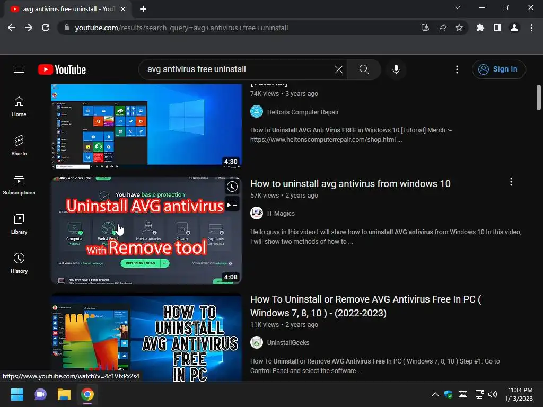Open Shorts in sidebar
The height and width of the screenshot is (407, 543).
[19, 146]
